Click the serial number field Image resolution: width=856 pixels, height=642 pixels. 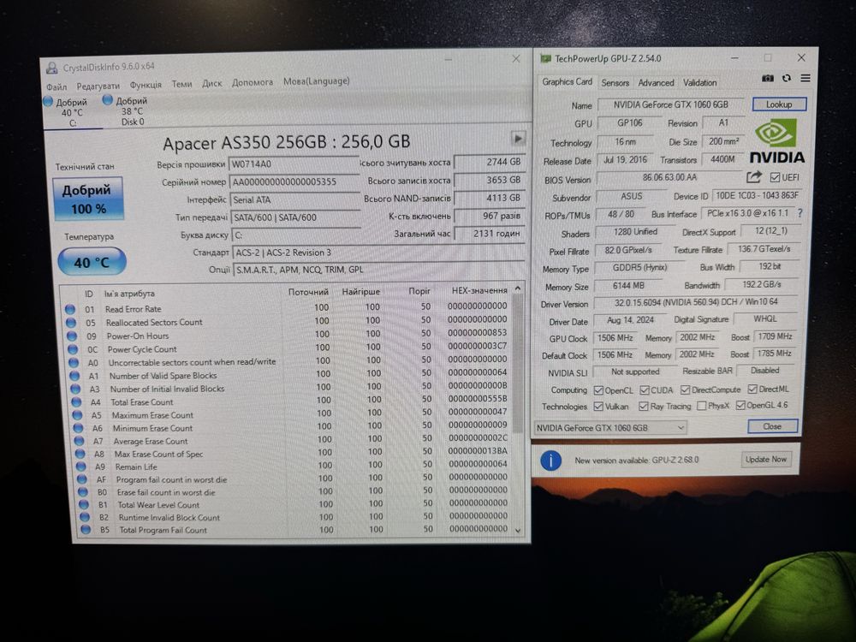tap(294, 181)
